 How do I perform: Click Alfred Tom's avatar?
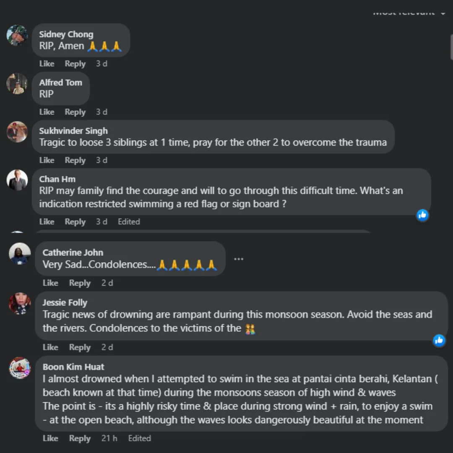pyautogui.click(x=17, y=83)
